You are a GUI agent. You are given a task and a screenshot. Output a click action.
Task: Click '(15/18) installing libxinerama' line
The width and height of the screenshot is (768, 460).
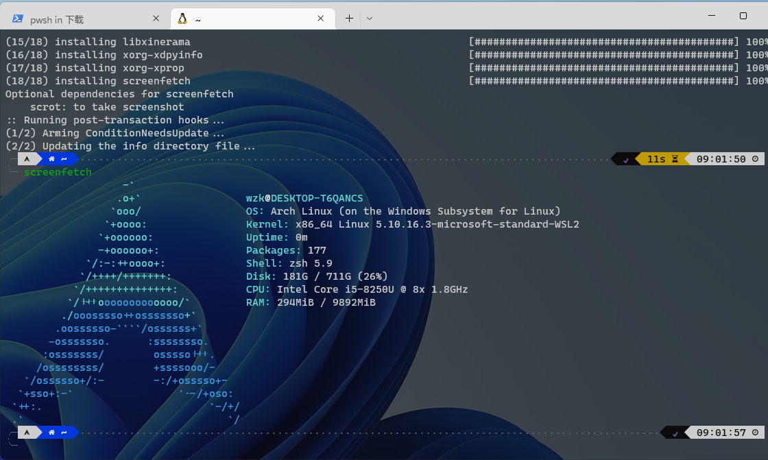point(98,42)
